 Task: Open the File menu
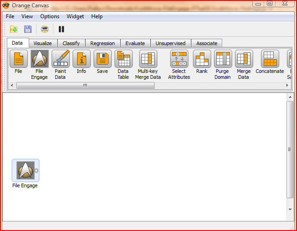point(10,16)
